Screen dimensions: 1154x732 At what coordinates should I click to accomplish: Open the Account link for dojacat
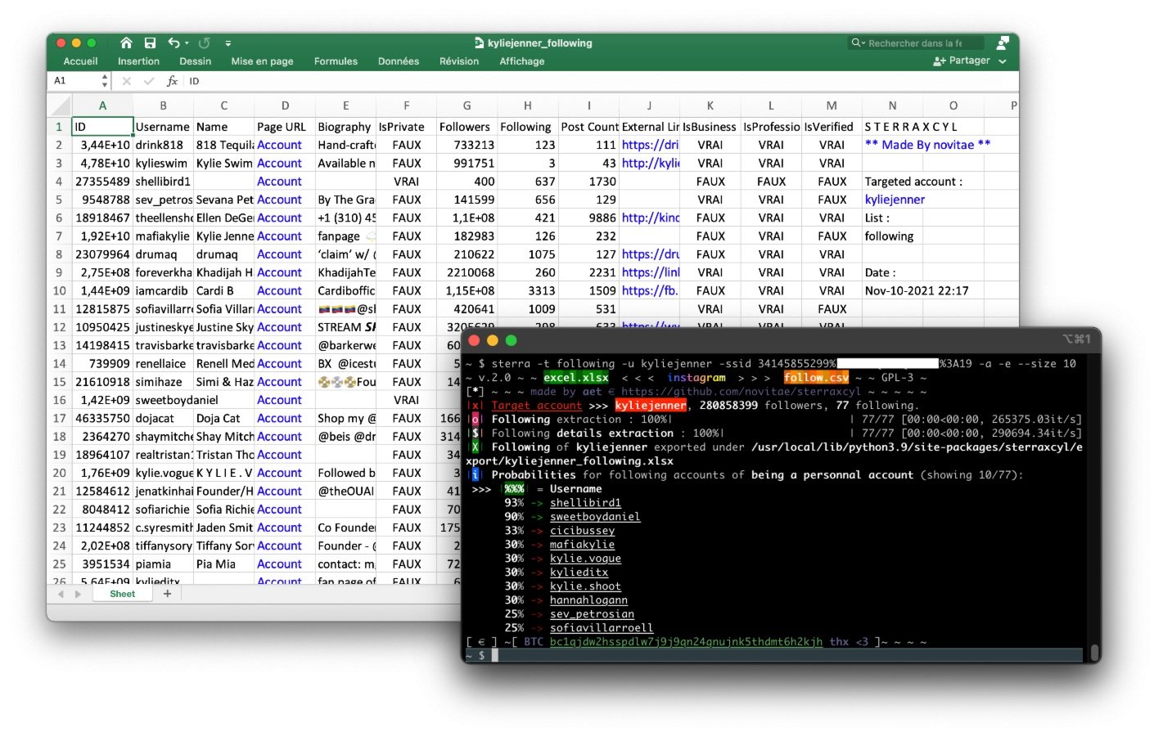point(279,418)
